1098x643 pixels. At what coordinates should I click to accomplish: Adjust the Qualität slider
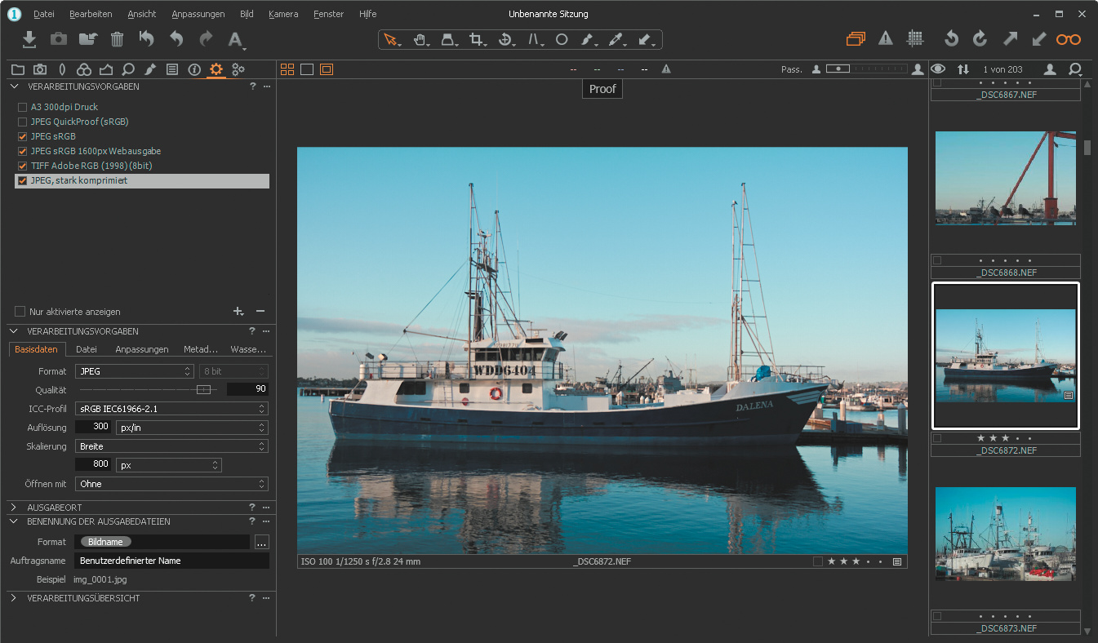pos(204,390)
